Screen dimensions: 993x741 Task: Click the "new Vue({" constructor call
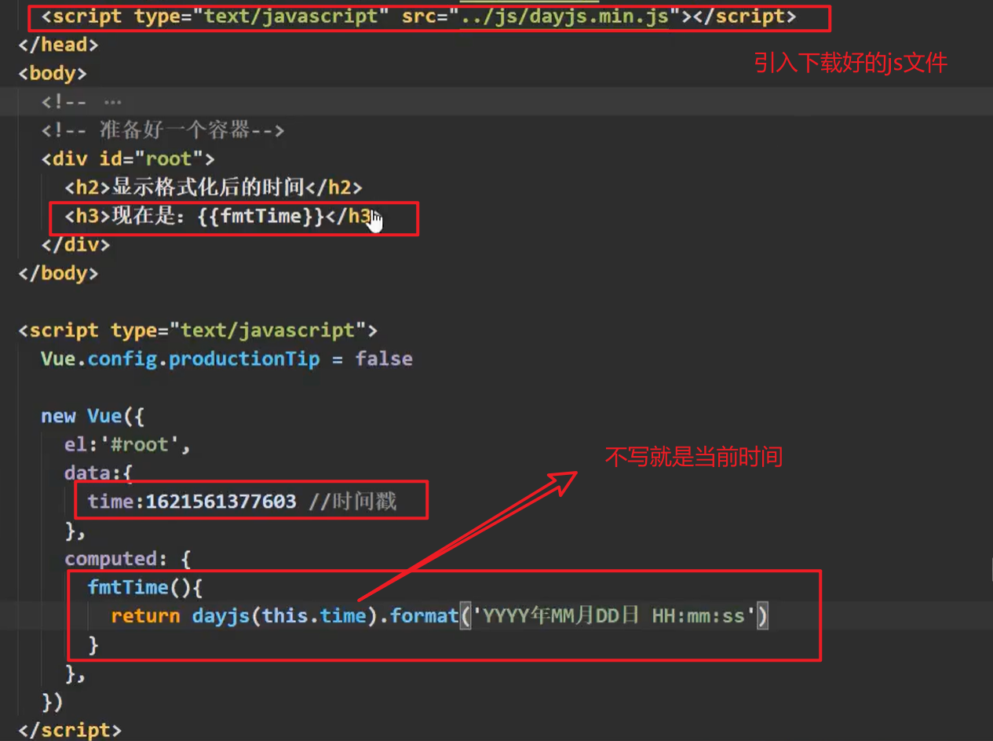[93, 416]
